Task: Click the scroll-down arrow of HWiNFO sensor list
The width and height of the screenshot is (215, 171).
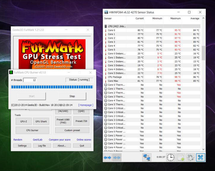Action: tap(203, 149)
